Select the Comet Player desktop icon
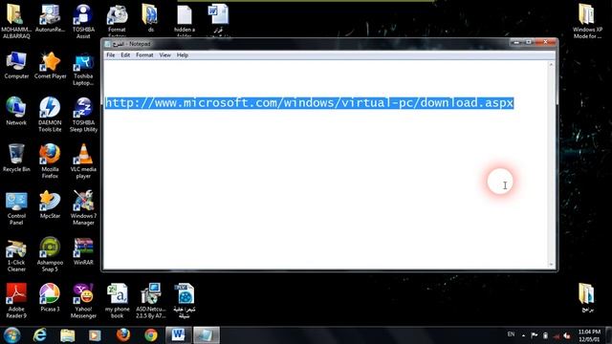 pyautogui.click(x=50, y=66)
